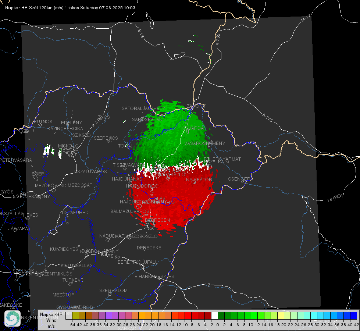Select the KISVÁRDA label

[193, 128]
